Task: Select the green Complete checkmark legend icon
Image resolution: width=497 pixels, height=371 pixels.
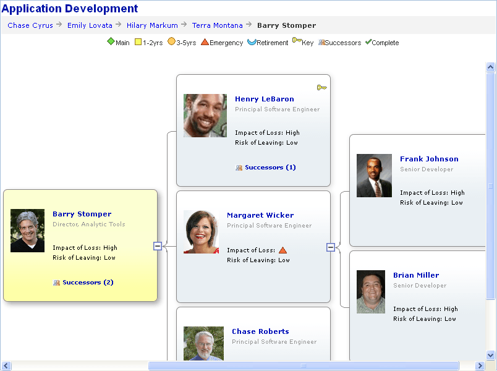Action: point(368,43)
